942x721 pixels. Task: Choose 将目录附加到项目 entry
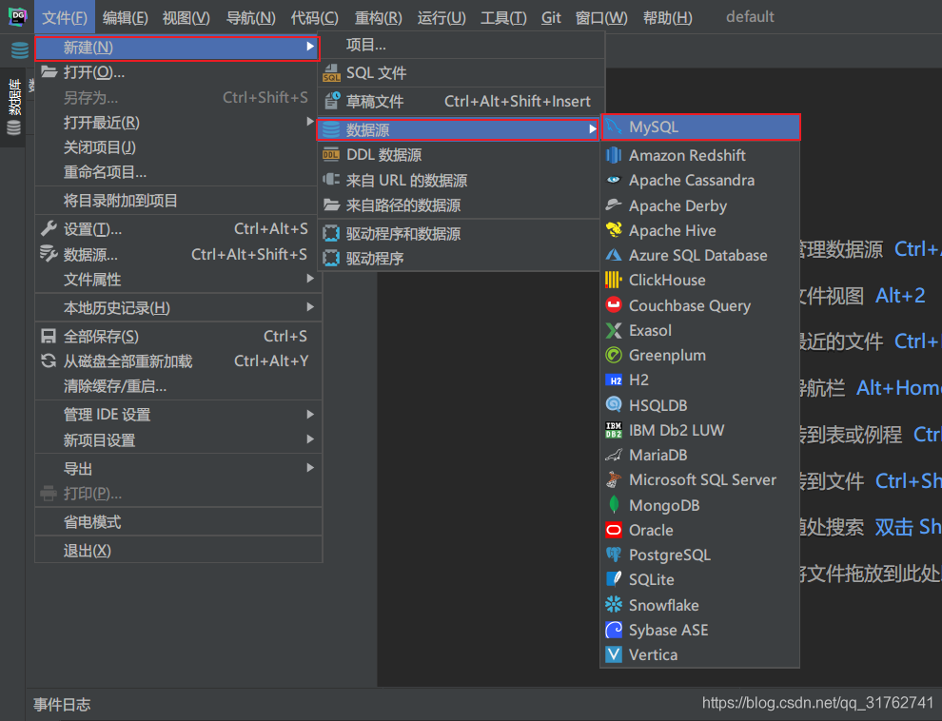pyautogui.click(x=179, y=201)
